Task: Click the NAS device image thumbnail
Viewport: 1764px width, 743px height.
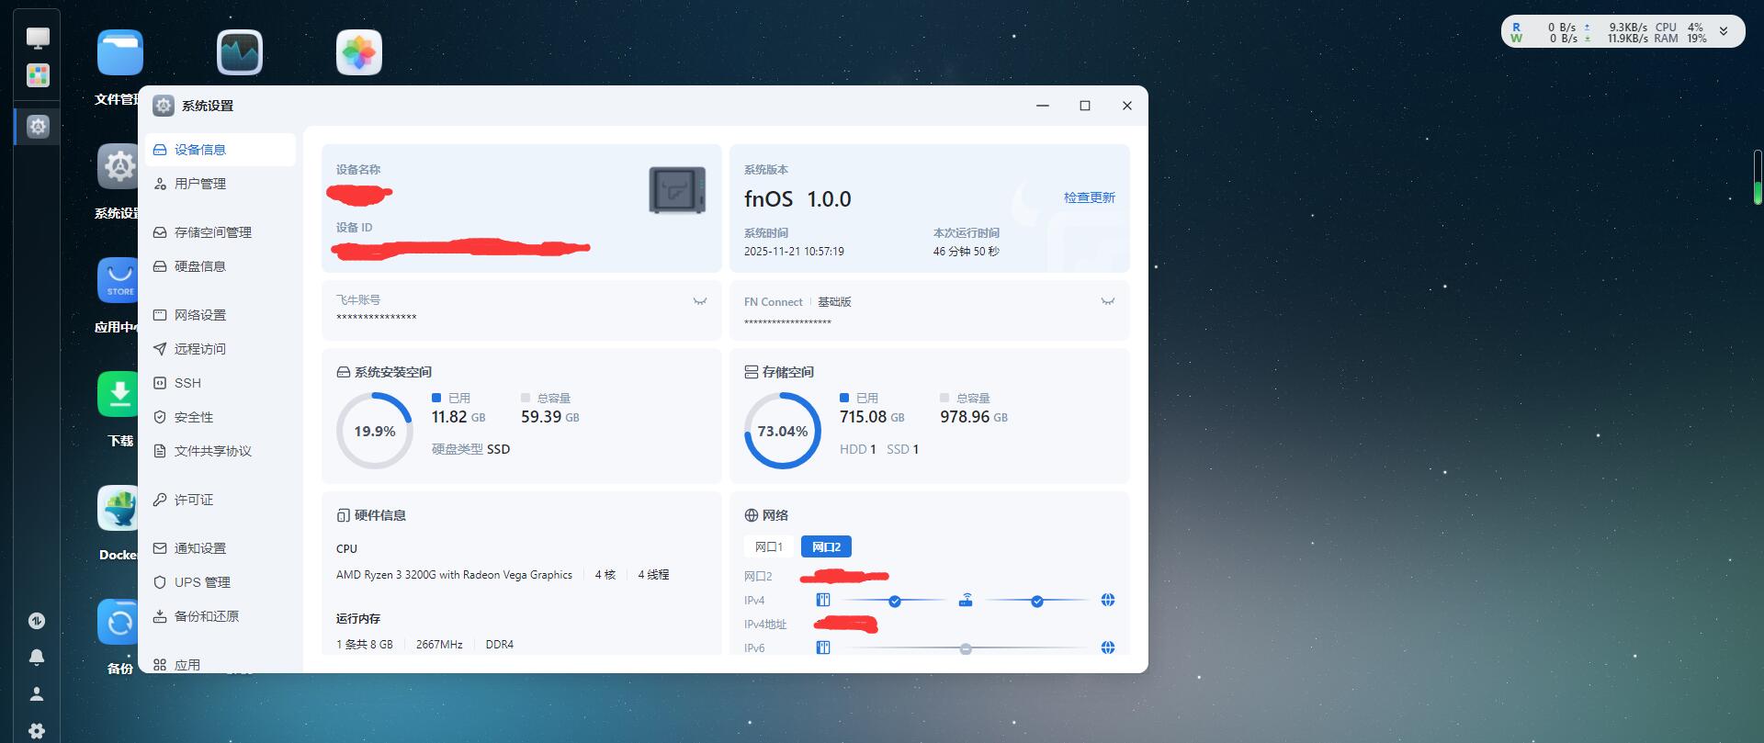Action: coord(677,190)
